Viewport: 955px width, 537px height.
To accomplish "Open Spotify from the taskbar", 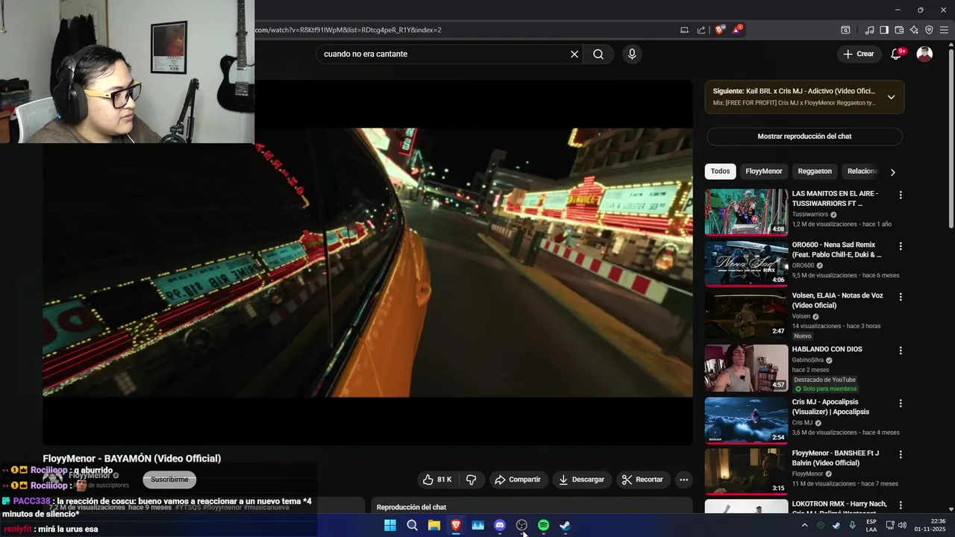I will (x=543, y=525).
